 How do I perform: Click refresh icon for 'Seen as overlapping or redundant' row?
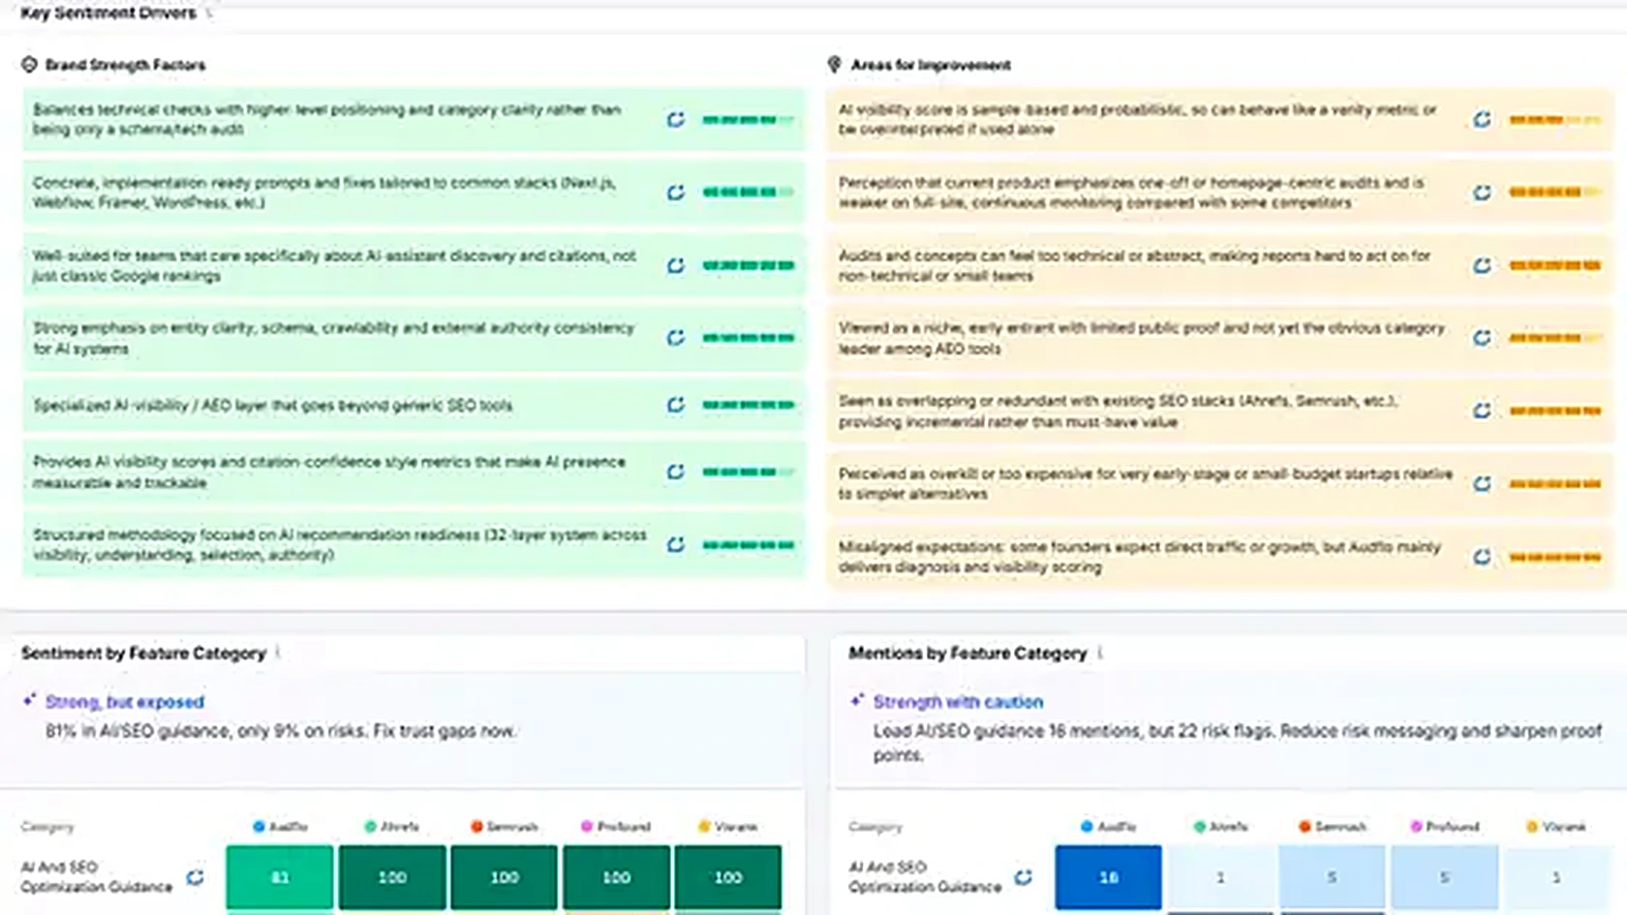point(1482,411)
